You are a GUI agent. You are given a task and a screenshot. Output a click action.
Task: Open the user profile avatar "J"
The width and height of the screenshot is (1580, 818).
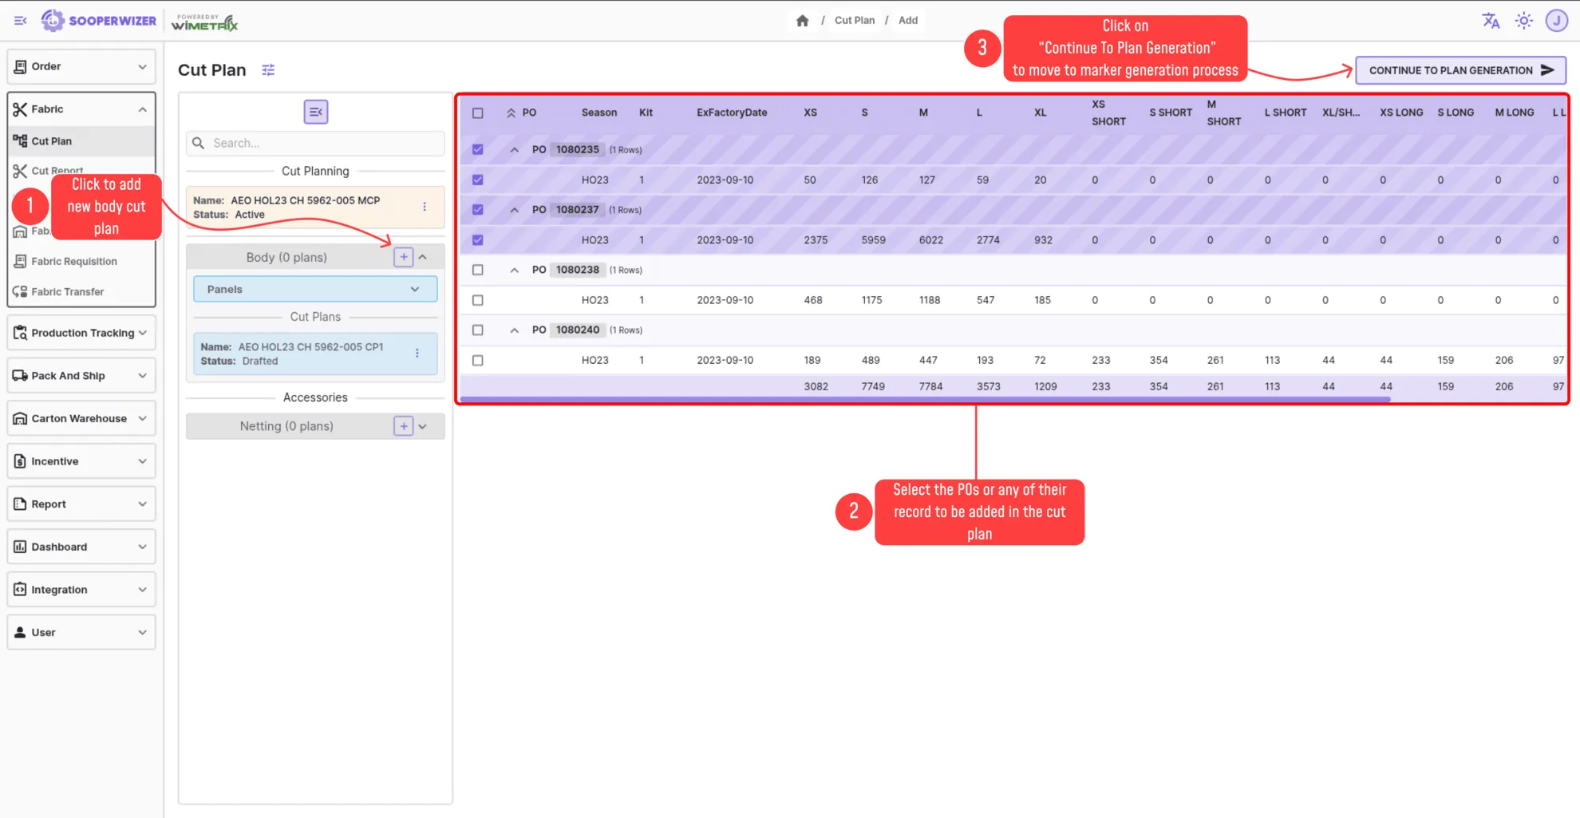[1558, 20]
